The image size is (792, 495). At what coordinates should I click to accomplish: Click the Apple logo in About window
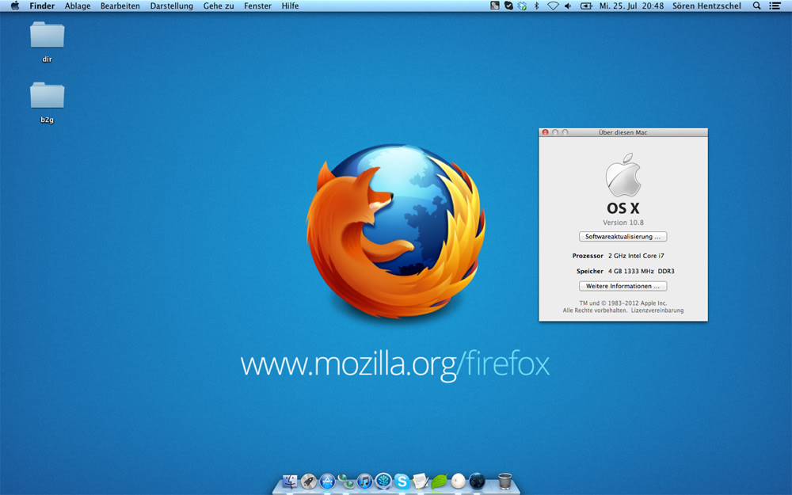[x=623, y=175]
